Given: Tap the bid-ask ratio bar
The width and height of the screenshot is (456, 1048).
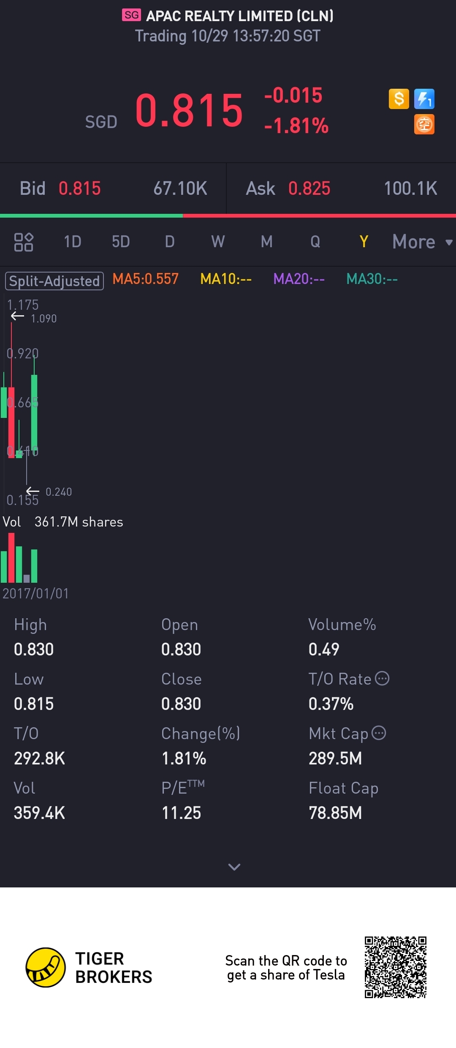Looking at the screenshot, I should pyautogui.click(x=228, y=216).
